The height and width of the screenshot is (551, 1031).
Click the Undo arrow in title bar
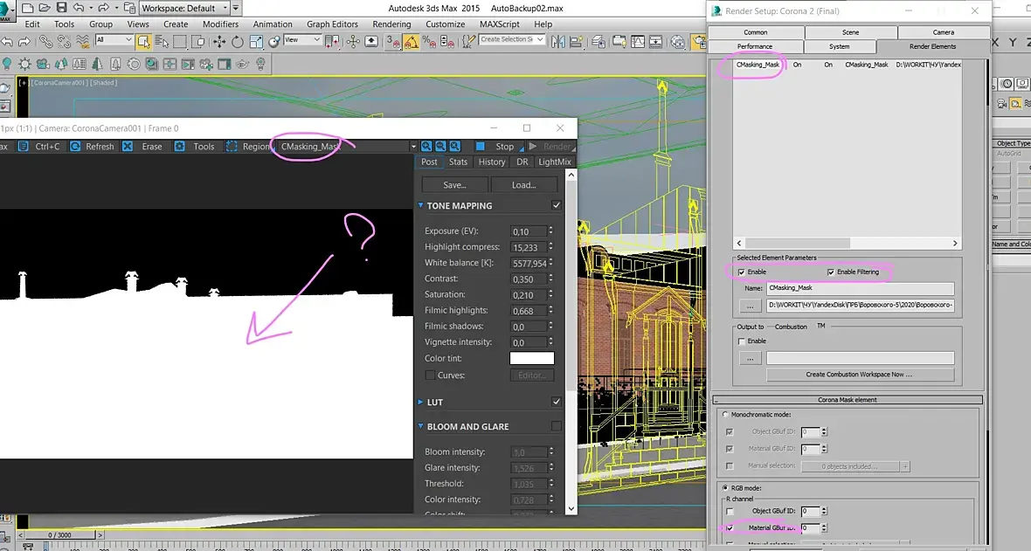(79, 8)
